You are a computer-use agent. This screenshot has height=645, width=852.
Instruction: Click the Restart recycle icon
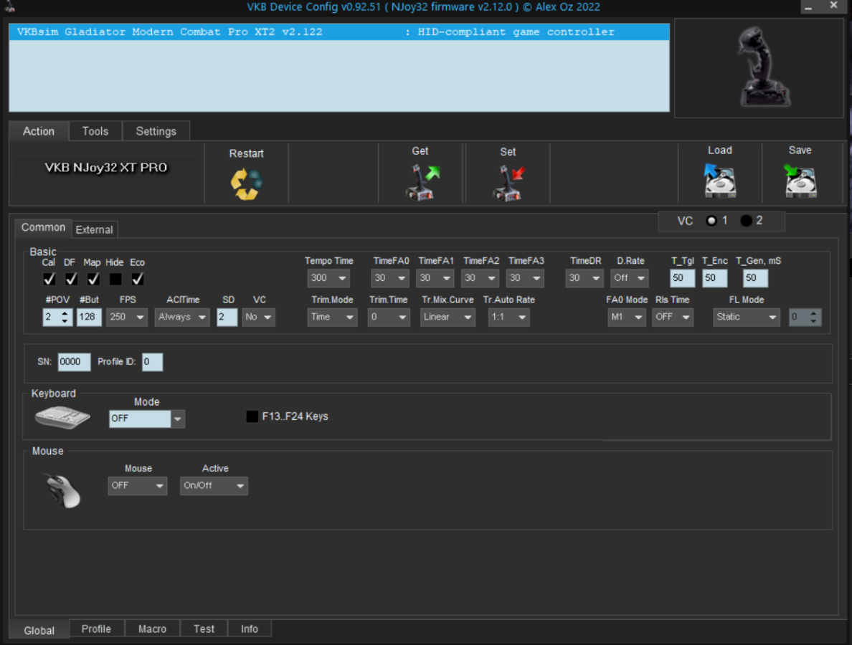[246, 184]
